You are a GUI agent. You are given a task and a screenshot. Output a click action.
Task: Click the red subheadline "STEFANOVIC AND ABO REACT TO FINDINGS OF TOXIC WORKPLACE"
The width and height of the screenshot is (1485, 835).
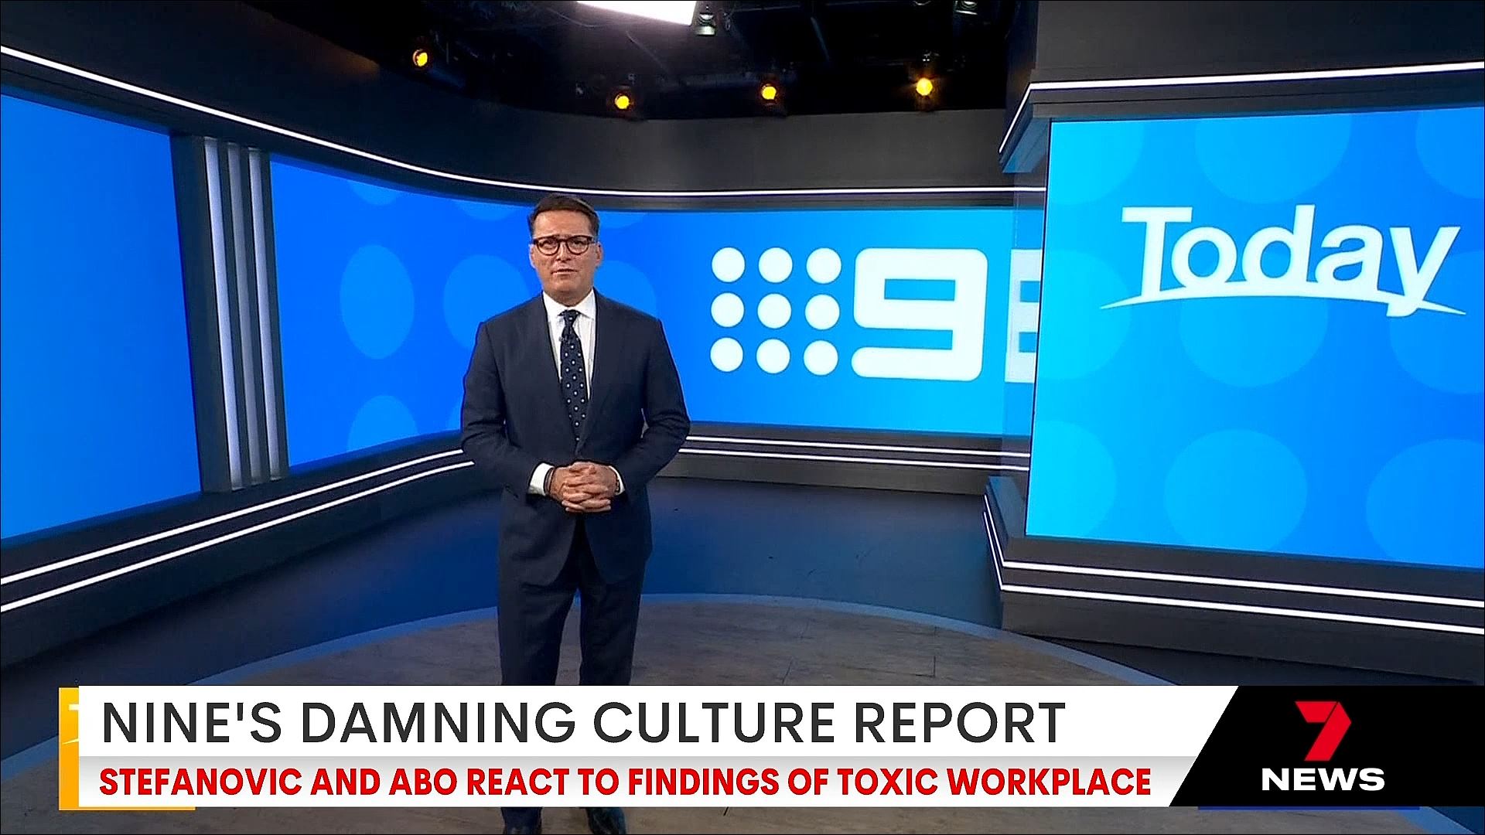click(x=625, y=782)
